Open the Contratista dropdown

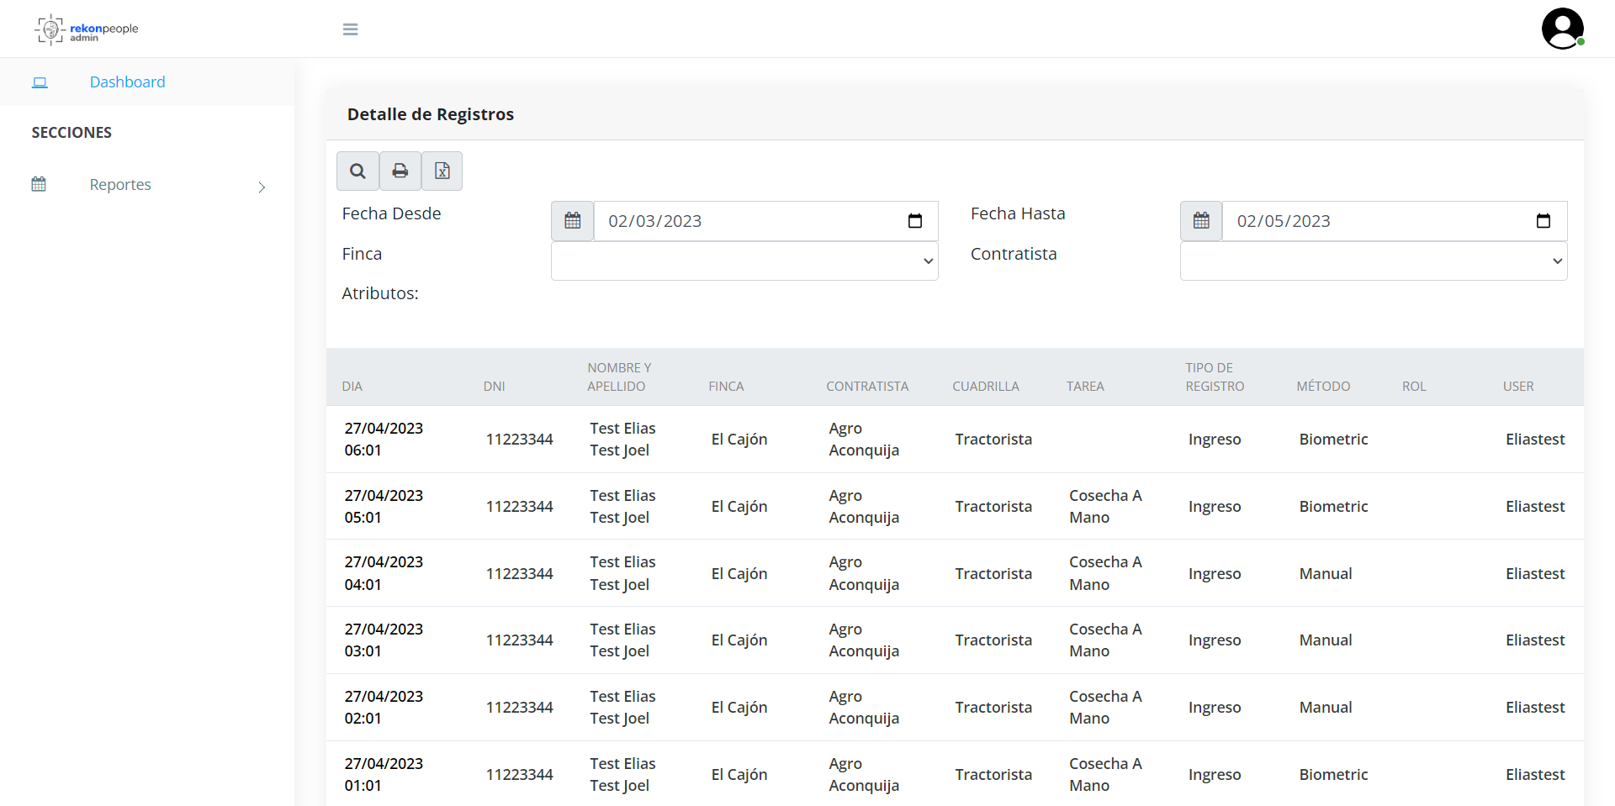coord(1374,261)
